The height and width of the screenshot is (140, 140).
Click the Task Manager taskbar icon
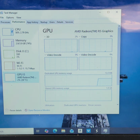[105, 131]
